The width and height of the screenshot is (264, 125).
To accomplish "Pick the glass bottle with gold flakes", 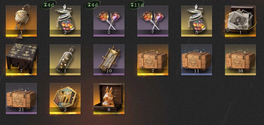I will pyautogui.click(x=65, y=60).
